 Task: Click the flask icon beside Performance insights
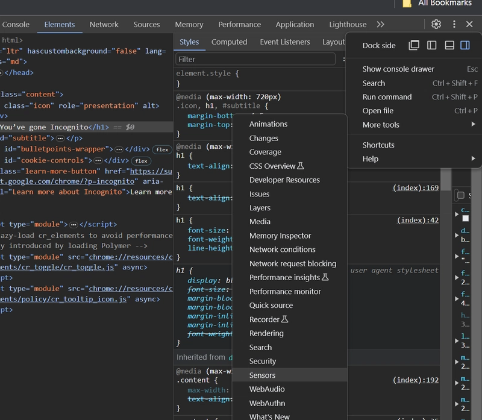325,277
